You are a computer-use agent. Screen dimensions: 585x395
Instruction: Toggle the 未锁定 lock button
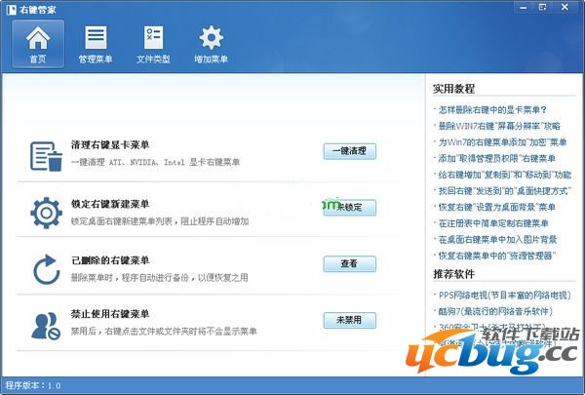350,207
